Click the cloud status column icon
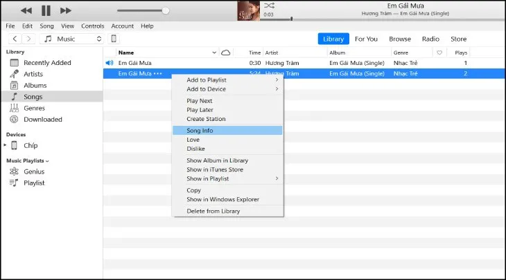Image resolution: width=506 pixels, height=280 pixels. [x=225, y=53]
